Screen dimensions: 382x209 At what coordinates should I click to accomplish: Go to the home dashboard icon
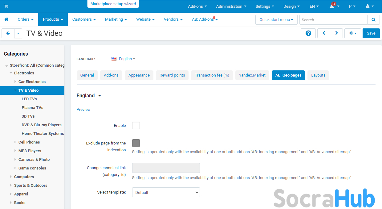(x=6, y=19)
